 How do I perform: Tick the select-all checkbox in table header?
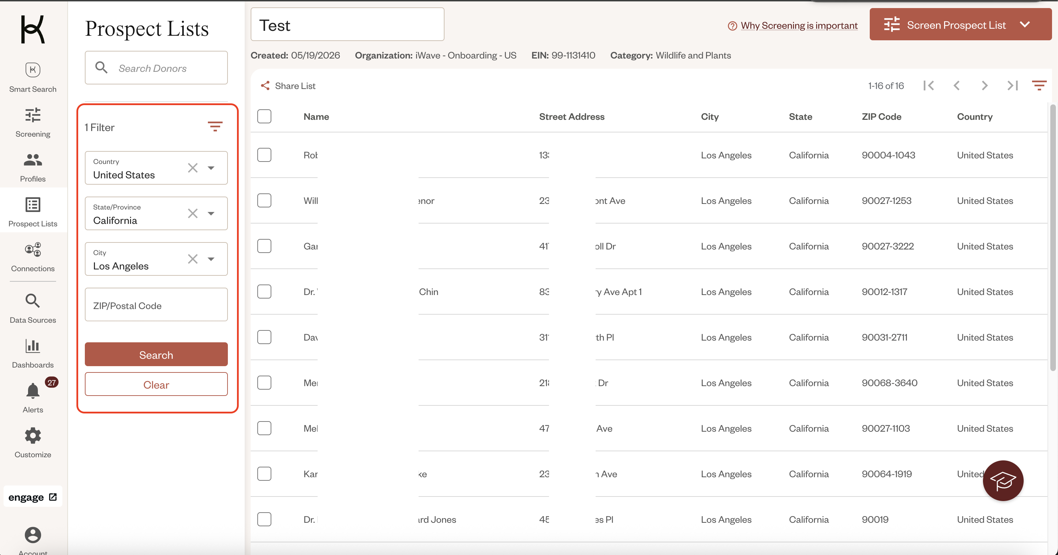(x=264, y=116)
